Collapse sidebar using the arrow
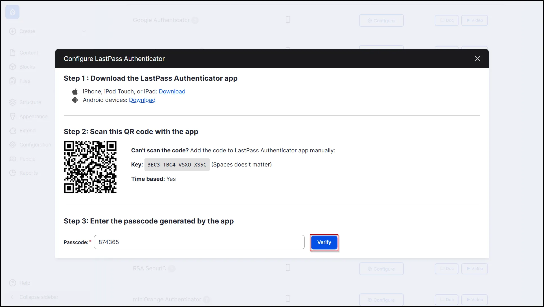 (12, 297)
